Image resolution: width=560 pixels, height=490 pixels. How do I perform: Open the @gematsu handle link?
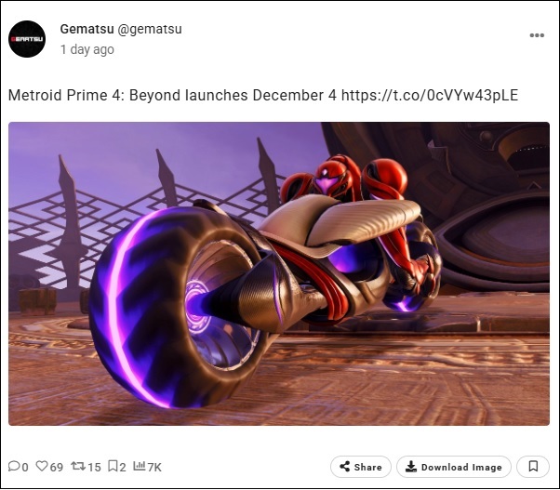[x=150, y=29]
